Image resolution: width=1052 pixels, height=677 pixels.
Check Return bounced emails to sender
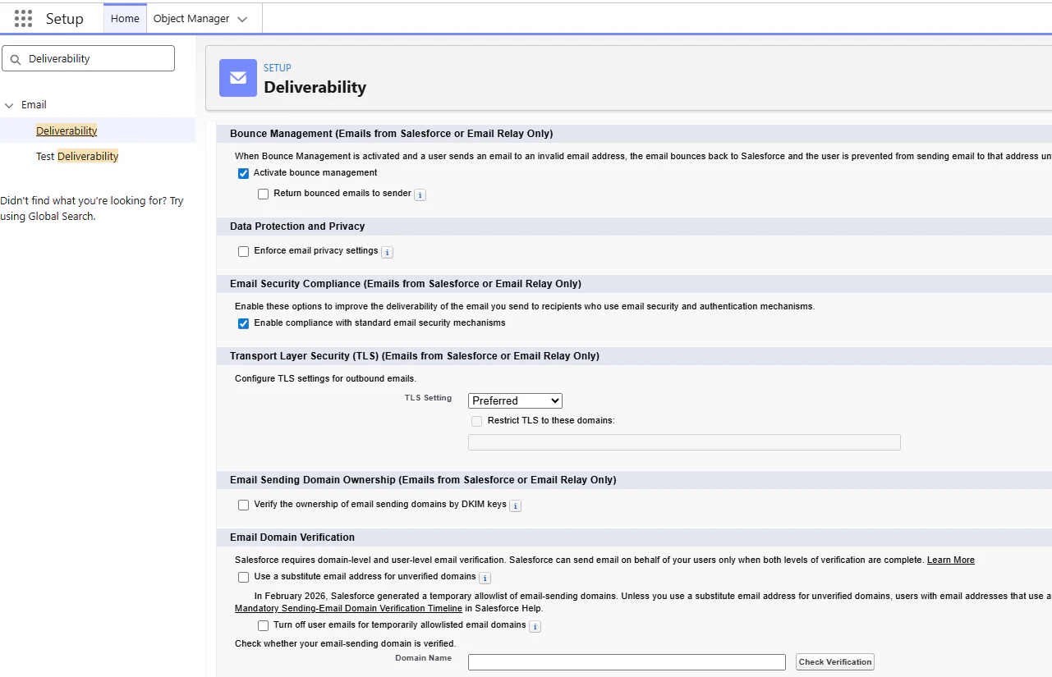click(x=263, y=194)
